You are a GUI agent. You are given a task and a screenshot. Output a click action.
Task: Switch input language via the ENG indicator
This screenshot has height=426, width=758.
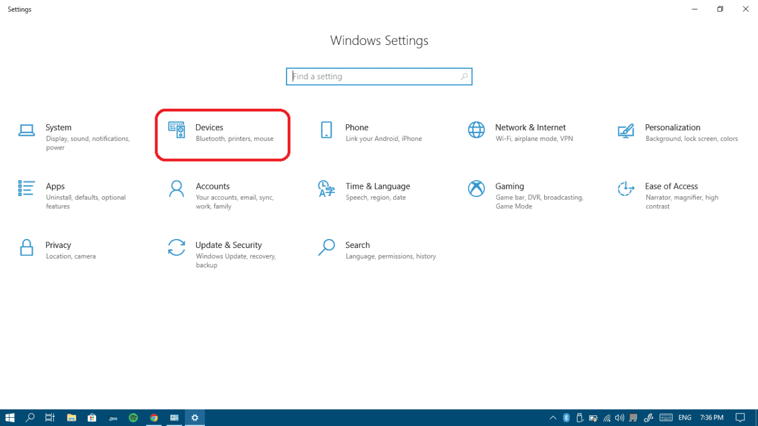(x=685, y=418)
